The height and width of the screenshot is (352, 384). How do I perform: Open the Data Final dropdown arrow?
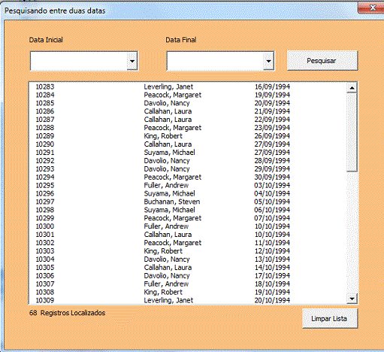pyautogui.click(x=268, y=61)
